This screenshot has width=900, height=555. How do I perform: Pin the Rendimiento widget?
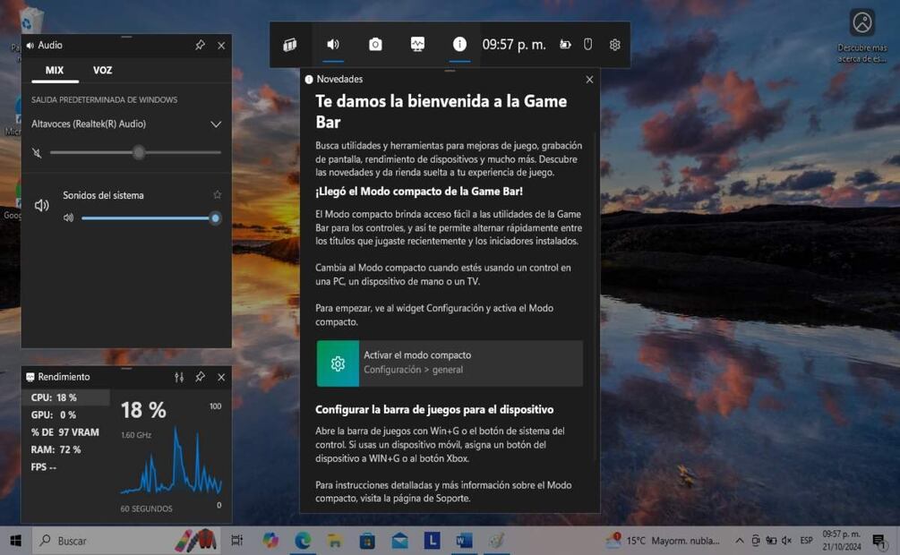[x=200, y=378]
